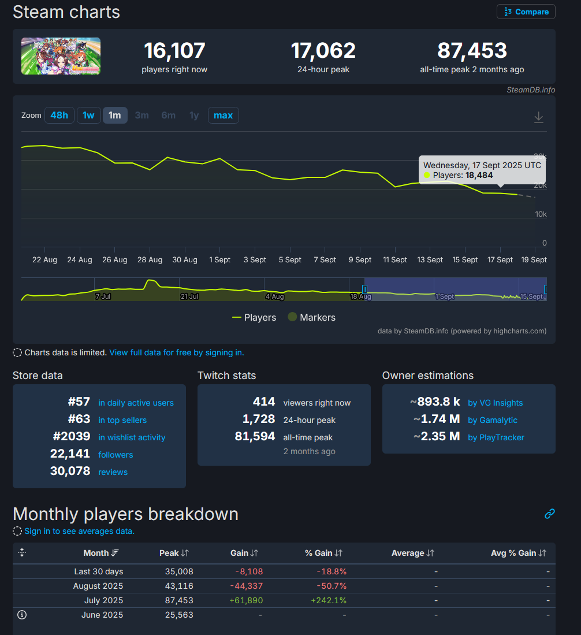Screen dimensions: 581x635
Task: Click the chart tooltip showing Players: 18,484
Action: click(482, 170)
